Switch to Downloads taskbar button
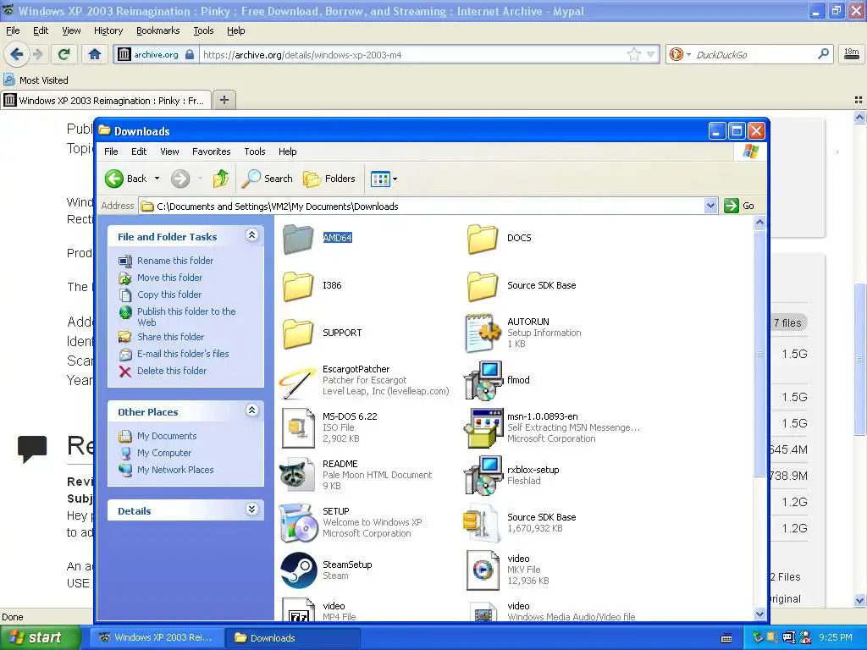This screenshot has width=867, height=650. [x=293, y=638]
